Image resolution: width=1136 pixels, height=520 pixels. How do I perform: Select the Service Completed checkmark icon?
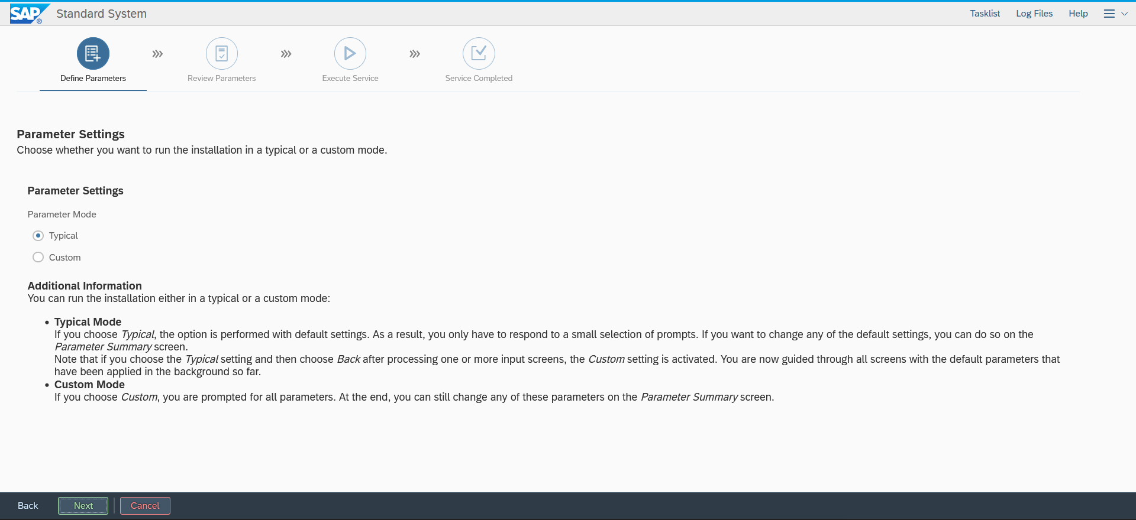[x=479, y=54]
